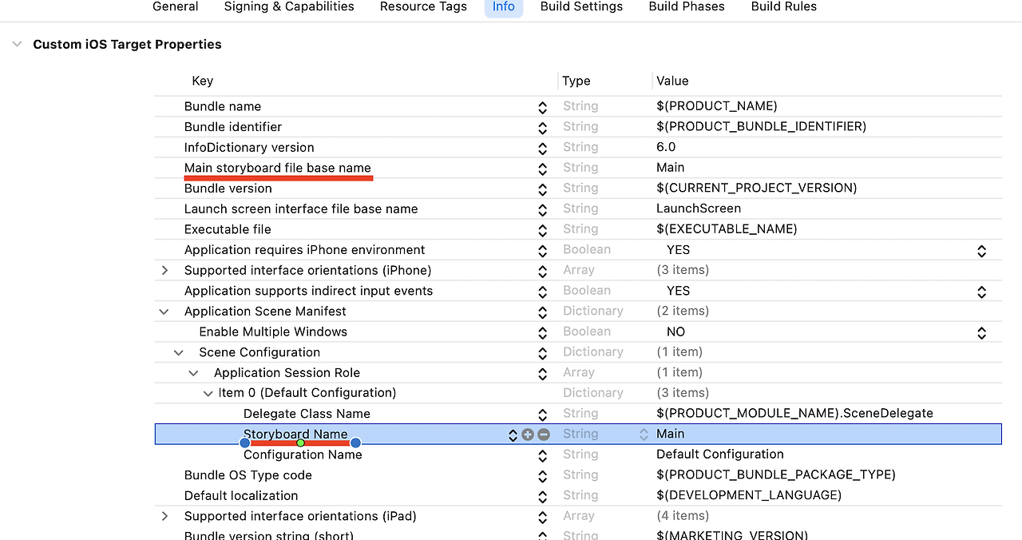Expand Supported interface orientations (iPad) row
Image resolution: width=1022 pixels, height=540 pixels.
(x=165, y=516)
